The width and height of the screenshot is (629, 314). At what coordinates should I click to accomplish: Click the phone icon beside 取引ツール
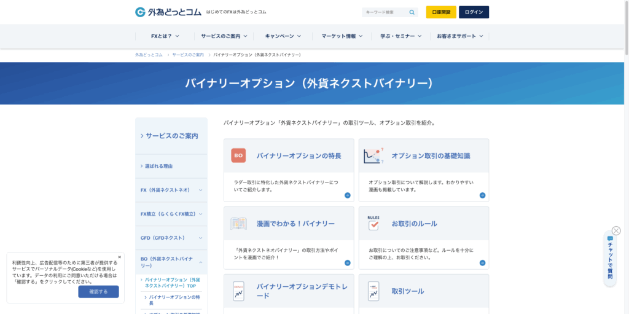(x=373, y=291)
